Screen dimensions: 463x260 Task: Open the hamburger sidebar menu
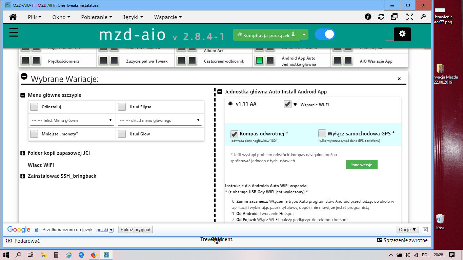pos(14,32)
